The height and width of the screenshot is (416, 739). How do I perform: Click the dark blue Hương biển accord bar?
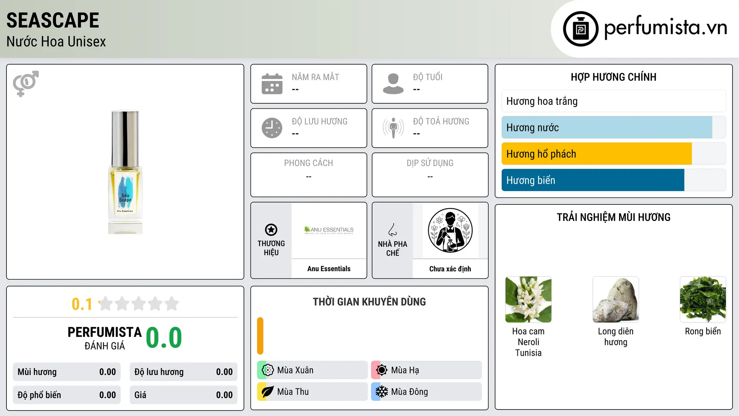coord(613,180)
